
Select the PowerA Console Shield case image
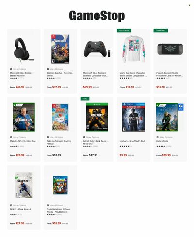(x=170, y=49)
